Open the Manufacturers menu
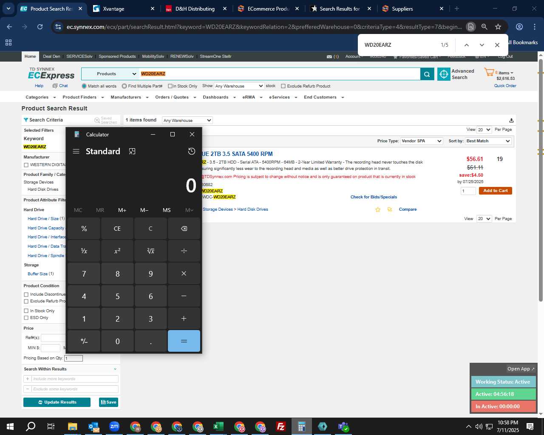The width and height of the screenshot is (544, 435). (129, 97)
